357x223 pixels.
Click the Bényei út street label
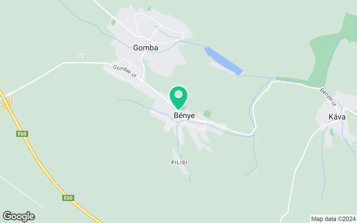[328, 98]
